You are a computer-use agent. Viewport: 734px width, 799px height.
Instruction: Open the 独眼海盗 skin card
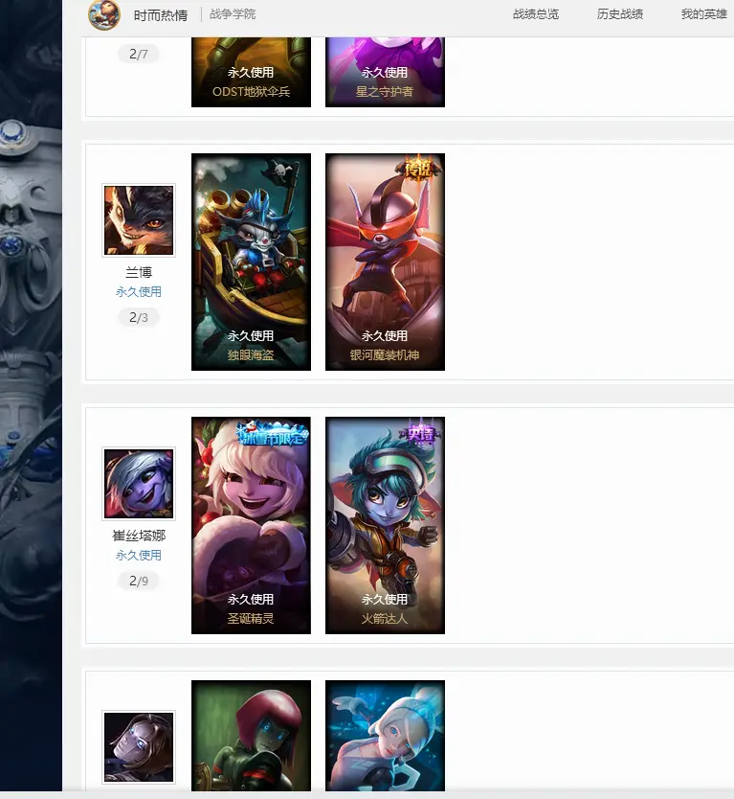point(251,262)
